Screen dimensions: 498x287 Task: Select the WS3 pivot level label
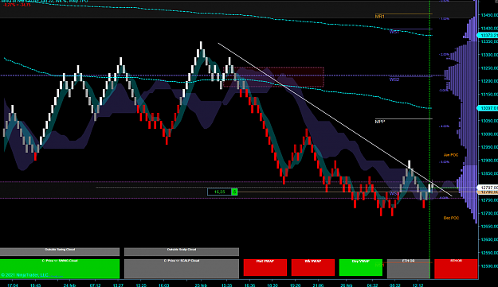click(394, 193)
